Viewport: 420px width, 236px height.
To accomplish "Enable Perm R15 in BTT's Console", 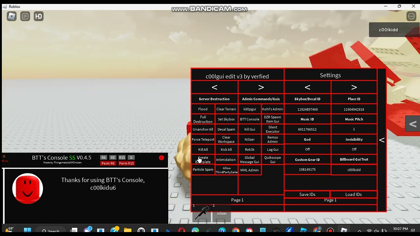I will tap(126, 163).
